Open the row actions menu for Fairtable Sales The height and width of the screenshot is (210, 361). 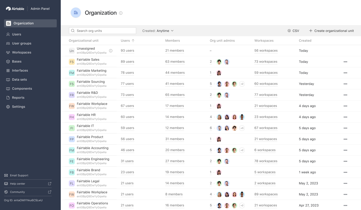tap(345, 62)
